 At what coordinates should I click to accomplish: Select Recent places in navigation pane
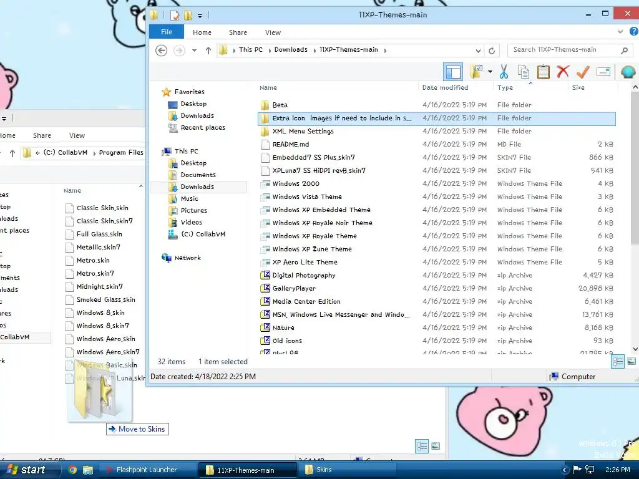(x=203, y=127)
